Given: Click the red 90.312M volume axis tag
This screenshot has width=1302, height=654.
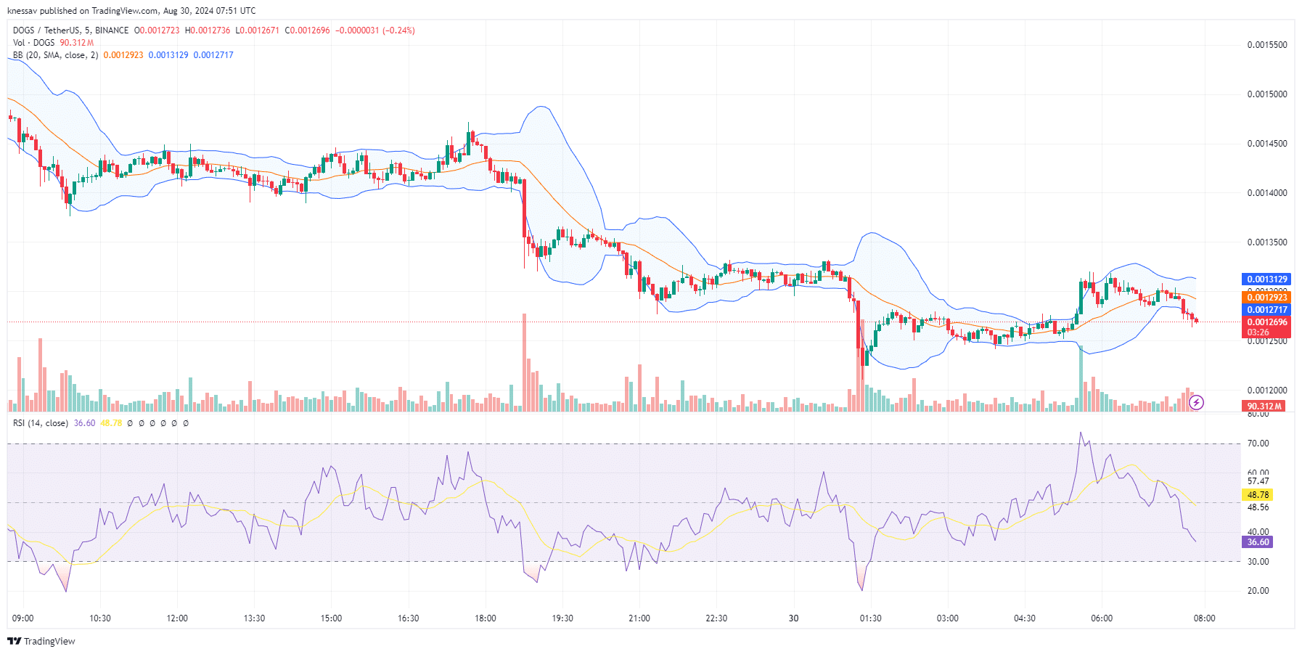Looking at the screenshot, I should 1264,406.
